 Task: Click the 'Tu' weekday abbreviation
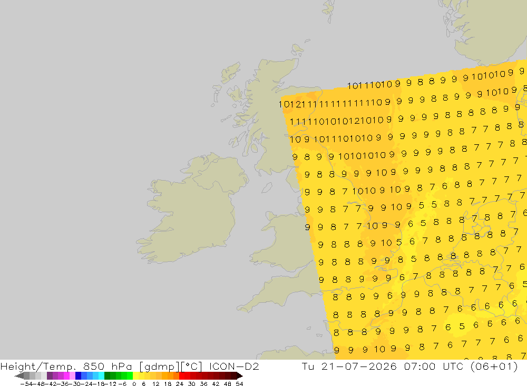click(x=308, y=366)
